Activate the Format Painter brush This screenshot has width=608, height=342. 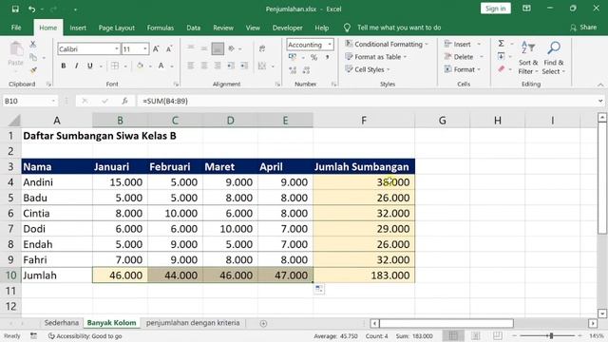(33, 70)
